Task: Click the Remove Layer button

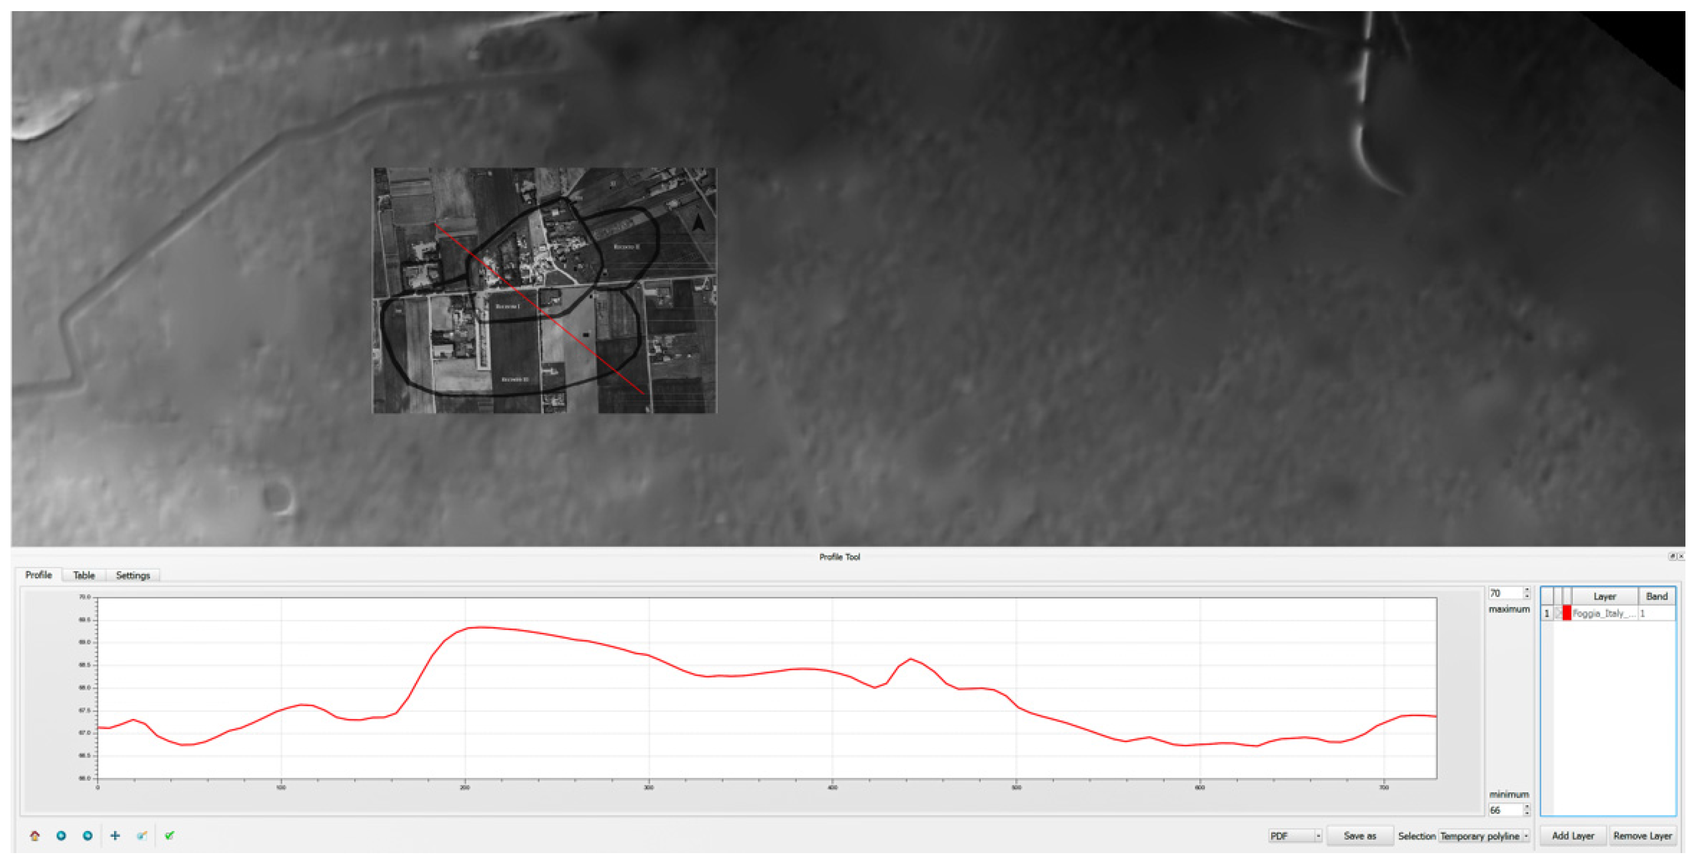Action: click(x=1642, y=835)
